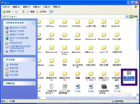Click the Go (转到) button

pyautogui.click(x=134, y=17)
